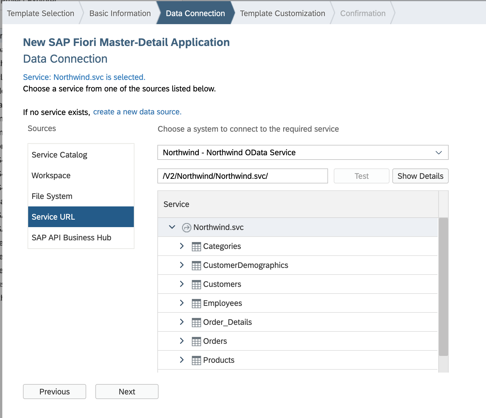Select SAP API Business Hub source
The height and width of the screenshot is (418, 486).
tap(71, 237)
